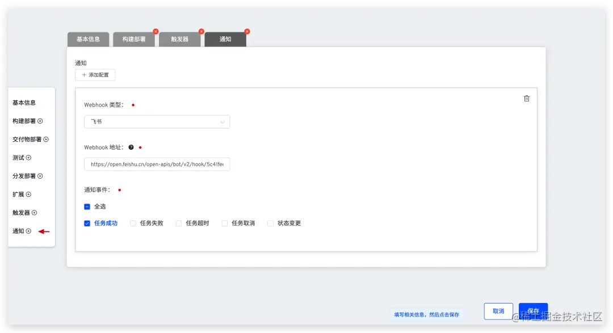Click the 取消 button
Screen dimensions: 613x333
[498, 311]
